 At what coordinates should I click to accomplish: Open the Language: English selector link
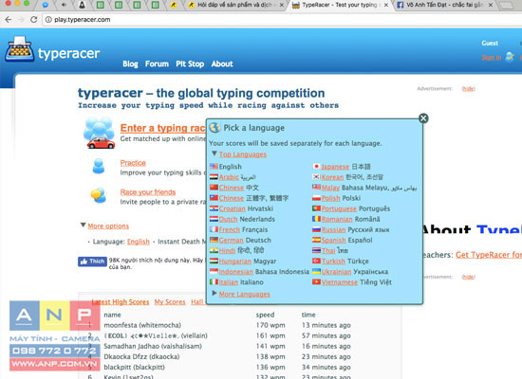(x=139, y=242)
